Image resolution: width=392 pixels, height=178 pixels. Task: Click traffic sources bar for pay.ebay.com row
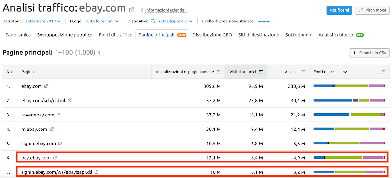point(349,157)
